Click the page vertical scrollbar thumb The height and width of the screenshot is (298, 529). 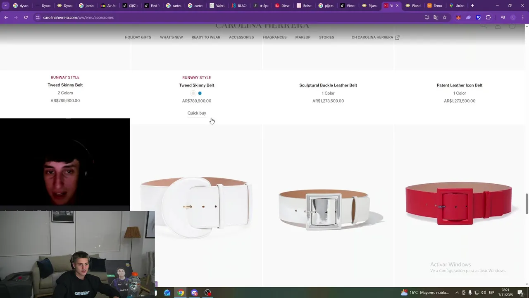tap(527, 204)
